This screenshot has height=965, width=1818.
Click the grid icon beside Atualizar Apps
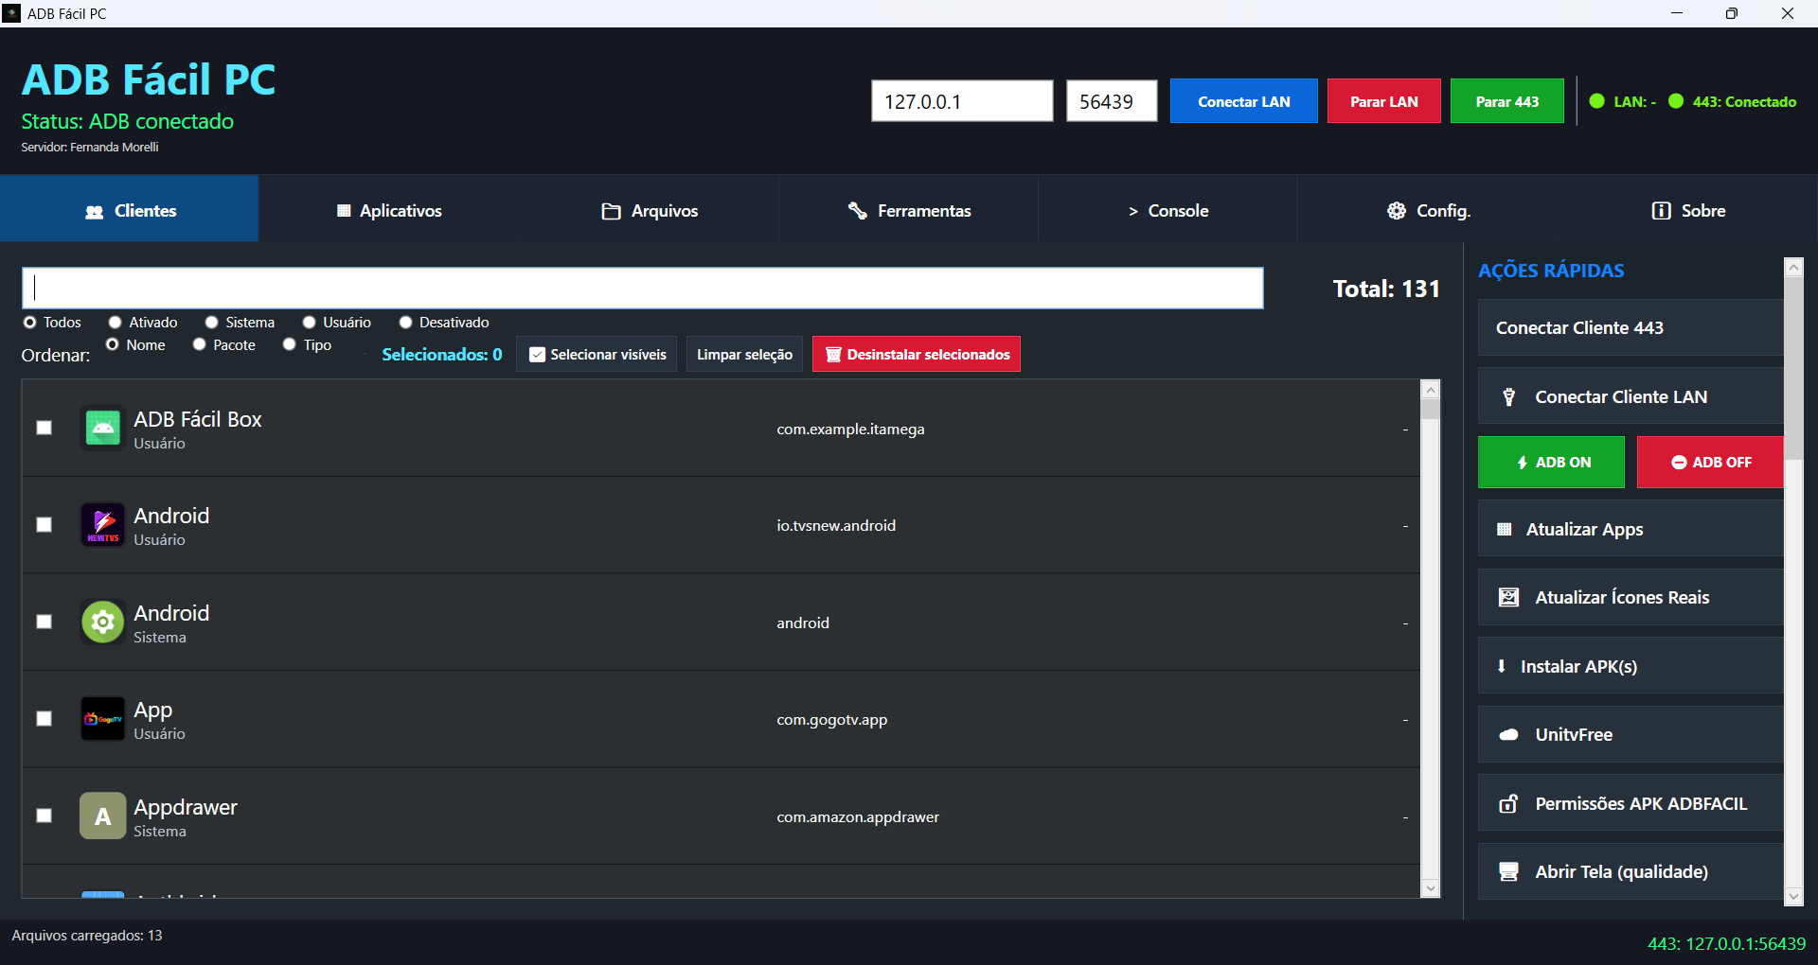tap(1504, 530)
